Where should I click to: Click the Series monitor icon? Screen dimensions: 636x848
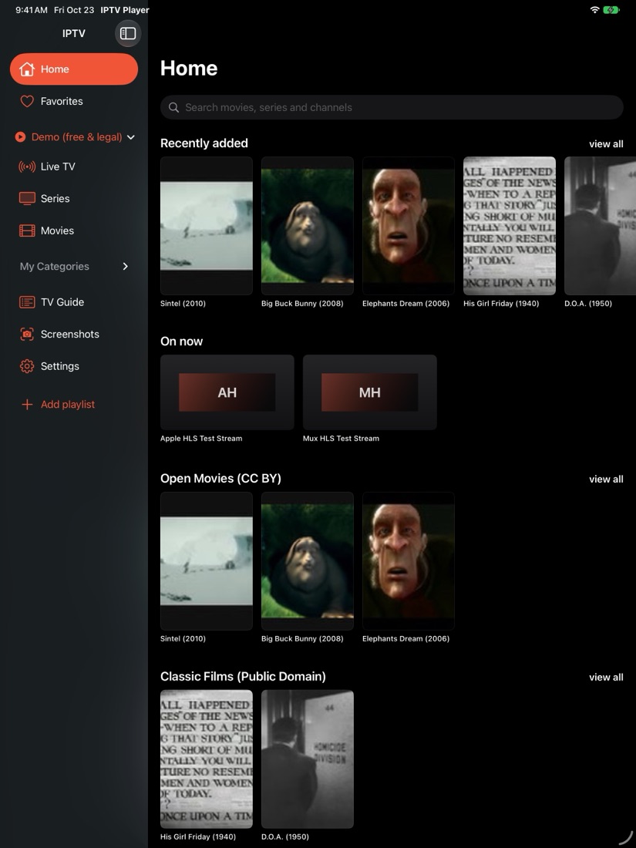tap(26, 198)
